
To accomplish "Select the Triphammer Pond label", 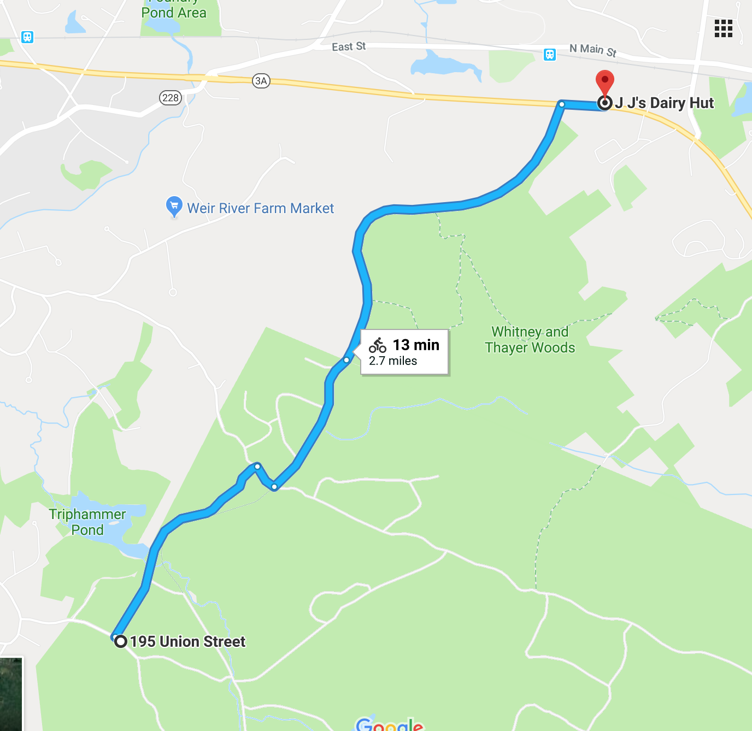I will click(x=87, y=522).
